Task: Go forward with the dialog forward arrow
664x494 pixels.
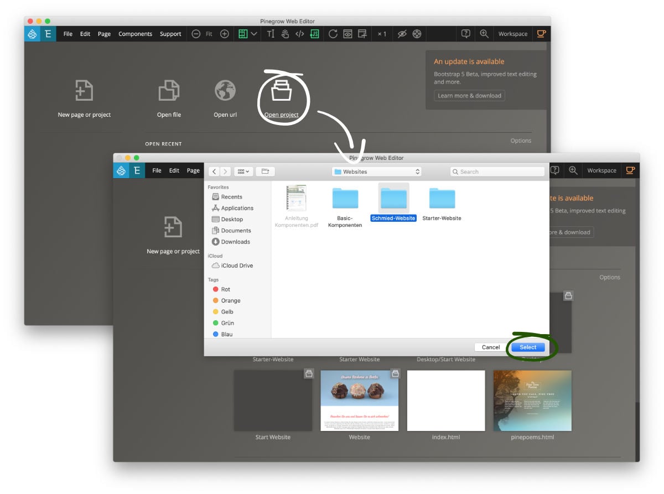Action: [x=225, y=171]
